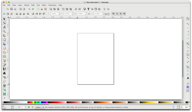The width and height of the screenshot is (192, 112).
Task: Toggle layer visibility eye icon
Action: (x=29, y=107)
